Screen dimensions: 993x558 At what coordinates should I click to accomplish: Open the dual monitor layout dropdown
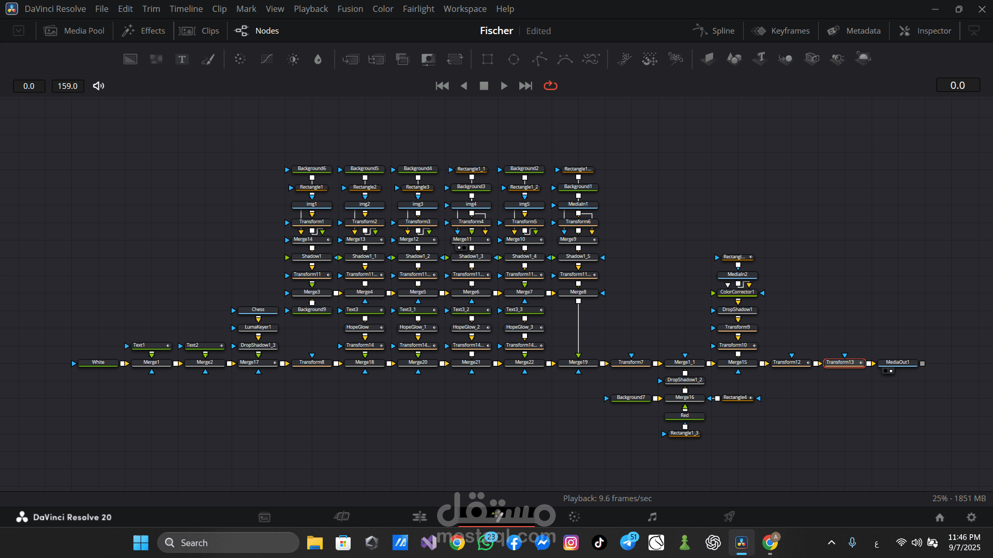[x=974, y=31]
